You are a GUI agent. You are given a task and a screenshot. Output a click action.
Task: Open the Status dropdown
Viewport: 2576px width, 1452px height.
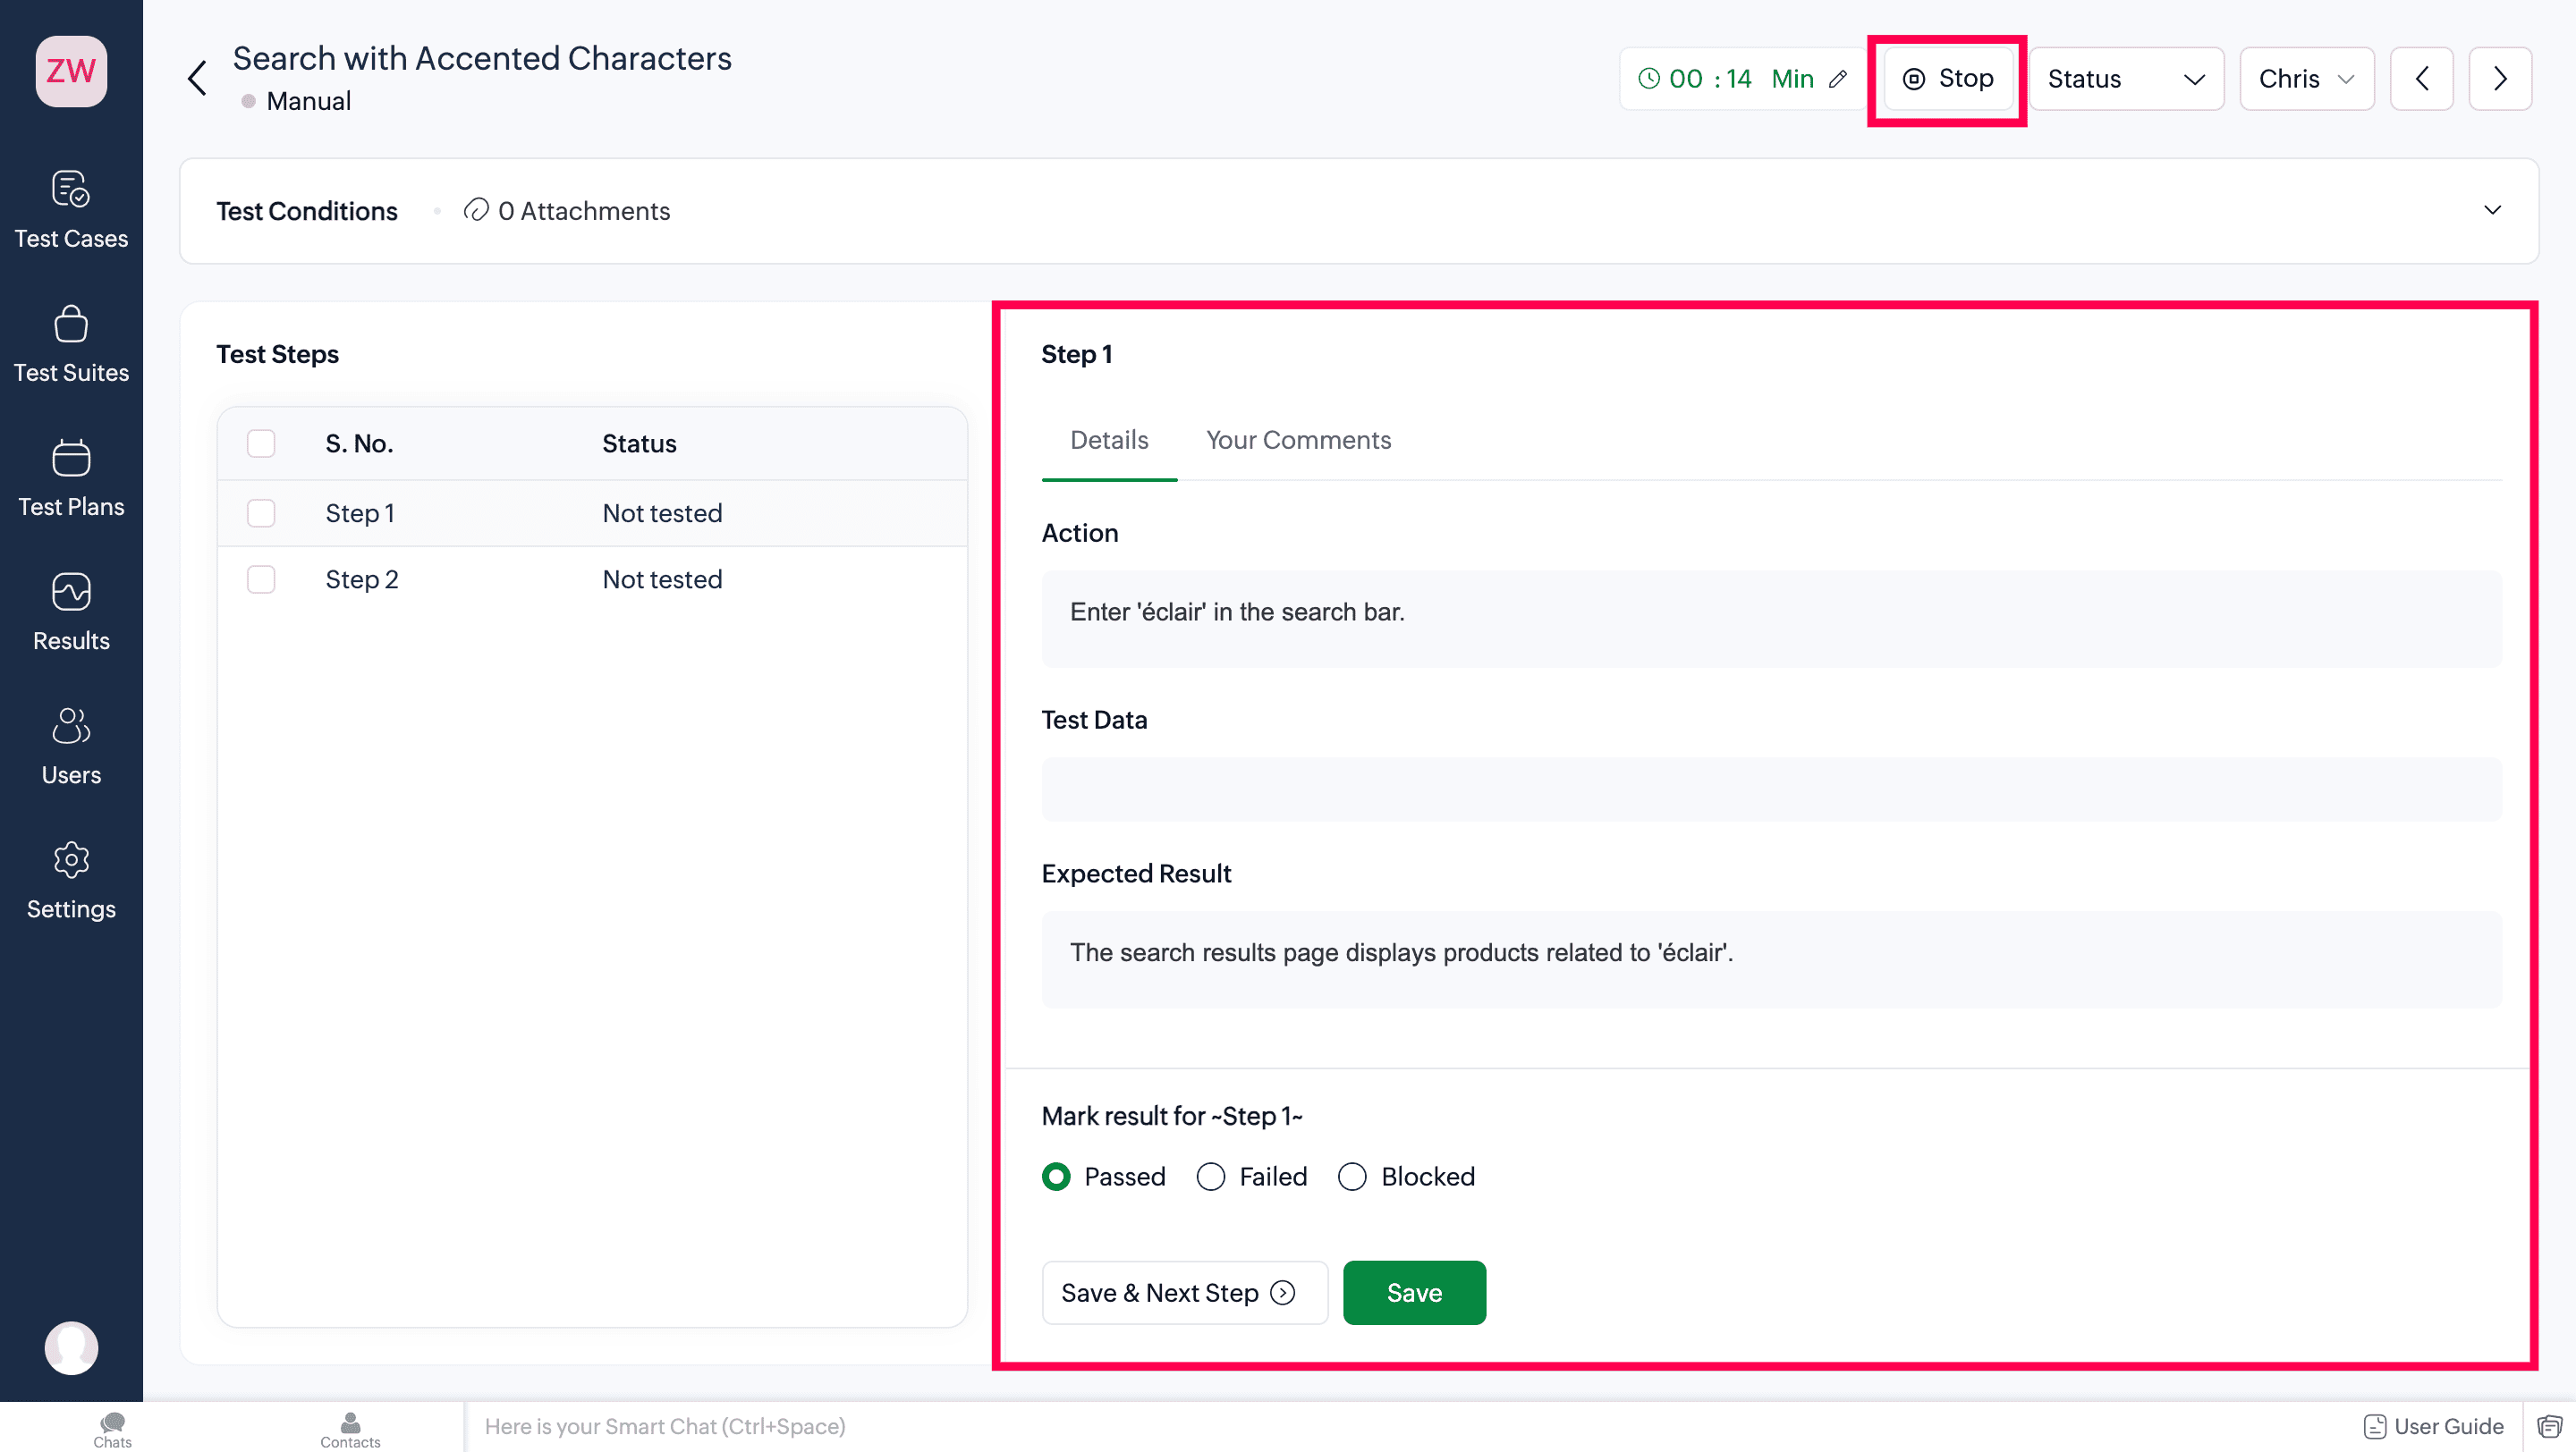(2125, 78)
